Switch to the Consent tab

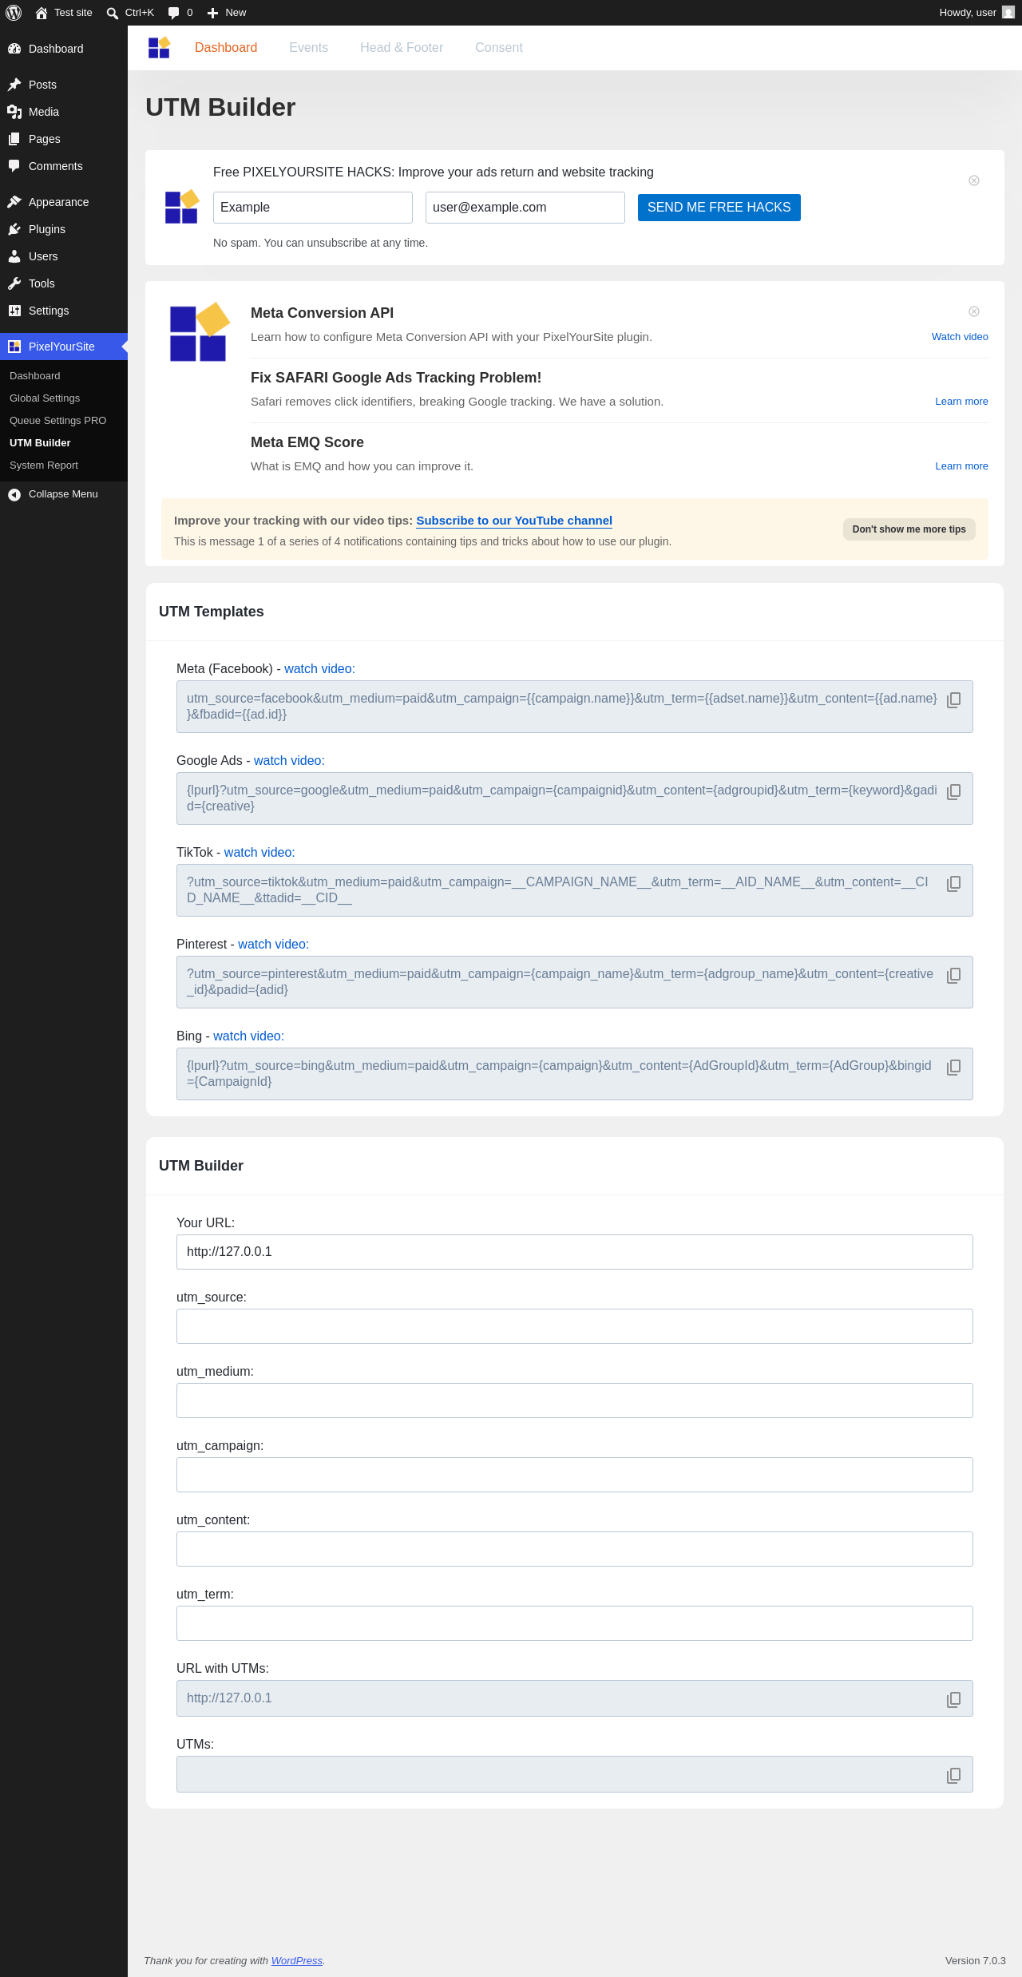[x=499, y=48]
